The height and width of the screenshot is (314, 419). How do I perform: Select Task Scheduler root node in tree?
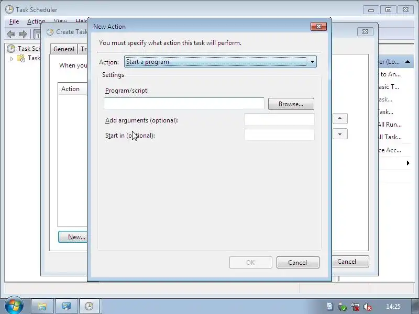[x=24, y=49]
